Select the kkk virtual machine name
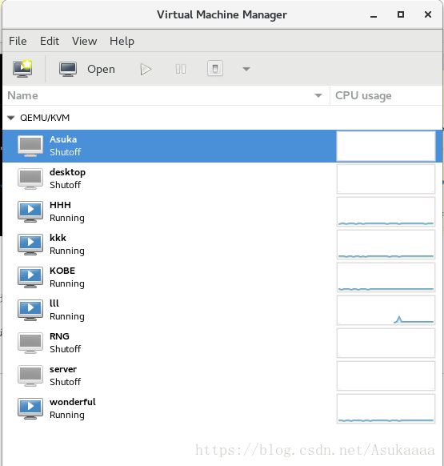This screenshot has width=444, height=466. click(58, 238)
